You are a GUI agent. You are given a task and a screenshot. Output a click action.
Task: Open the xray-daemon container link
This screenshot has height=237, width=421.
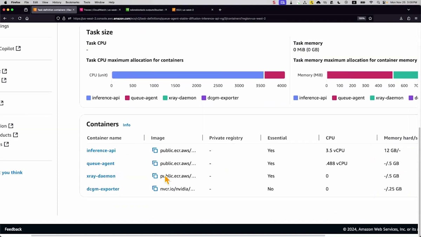tap(101, 176)
